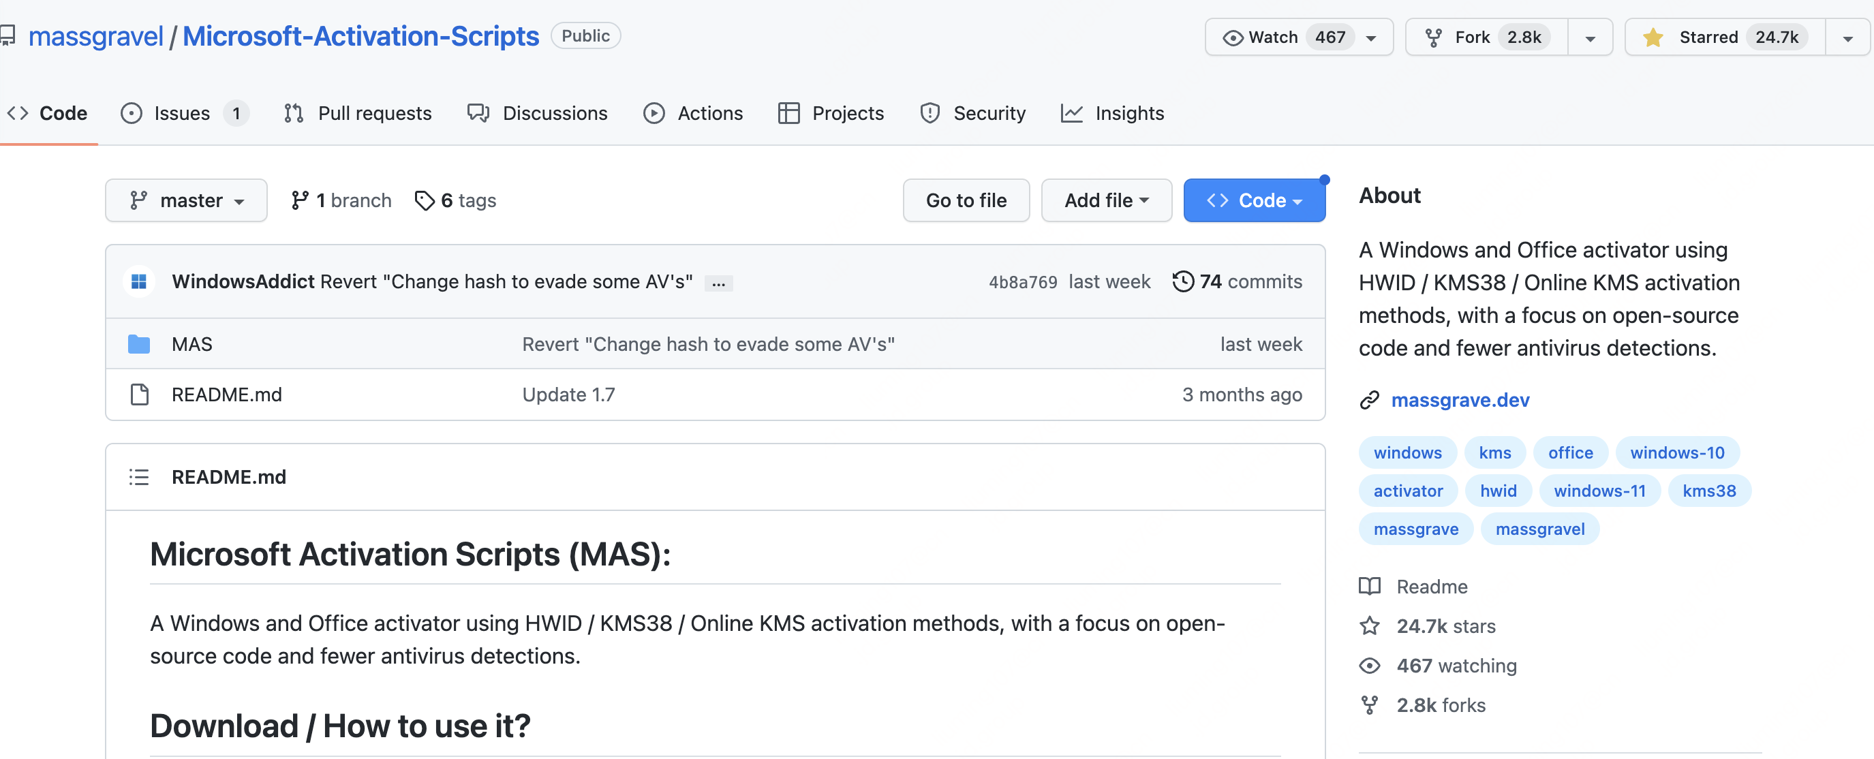Select the kms38 topic tag
Viewport: 1874px width, 759px height.
(1710, 491)
